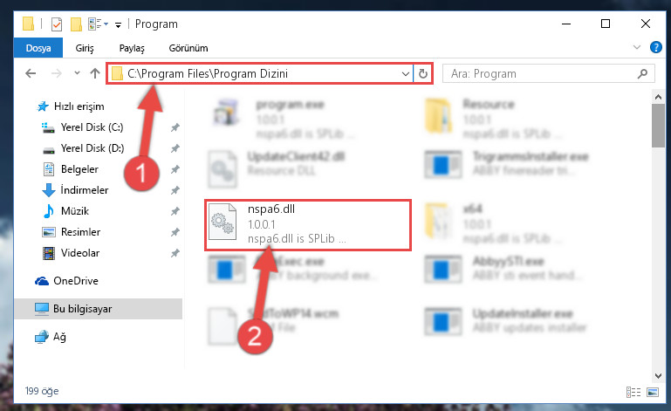Image resolution: width=671 pixels, height=411 pixels.
Task: Expand the address bar history dropdown
Action: pos(406,73)
